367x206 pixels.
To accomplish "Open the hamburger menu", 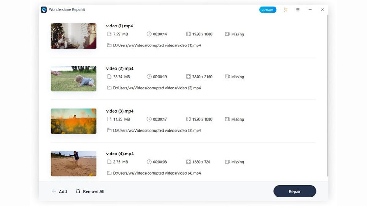I will [x=298, y=10].
